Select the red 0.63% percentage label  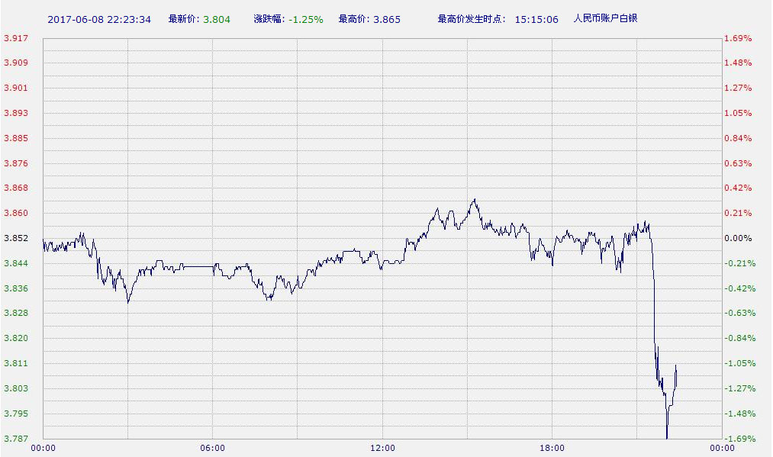738,163
